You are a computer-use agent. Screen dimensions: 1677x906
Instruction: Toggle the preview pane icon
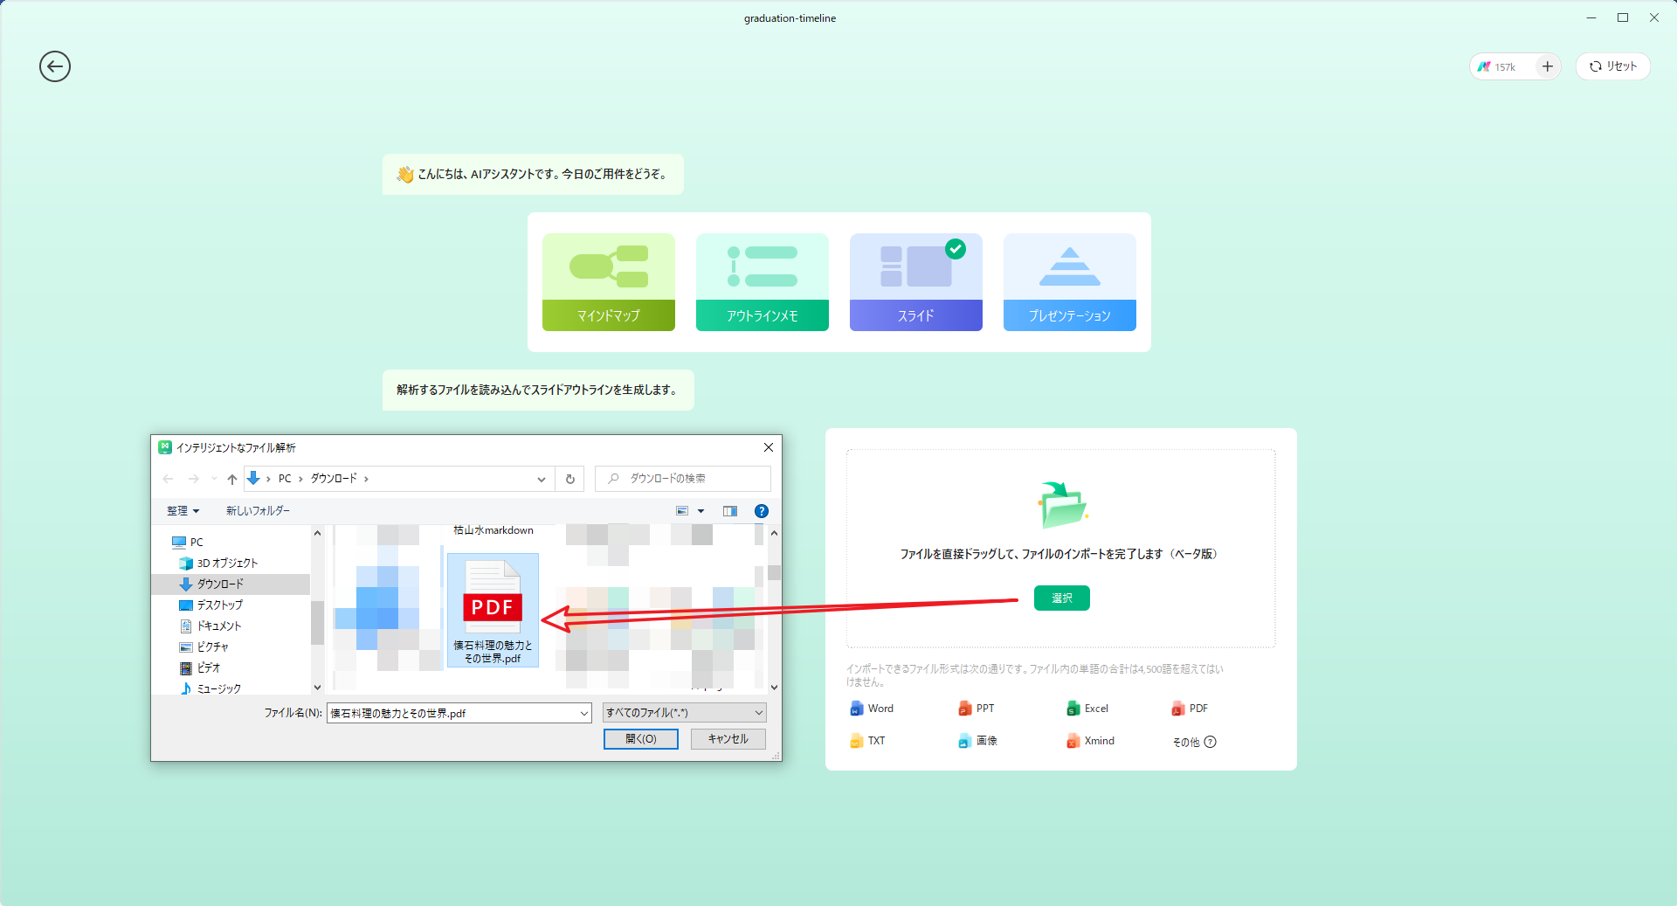(730, 511)
